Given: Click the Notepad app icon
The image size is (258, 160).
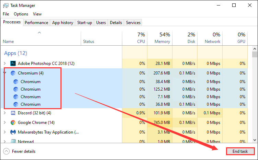Looking at the screenshot, I should (x=13, y=141).
